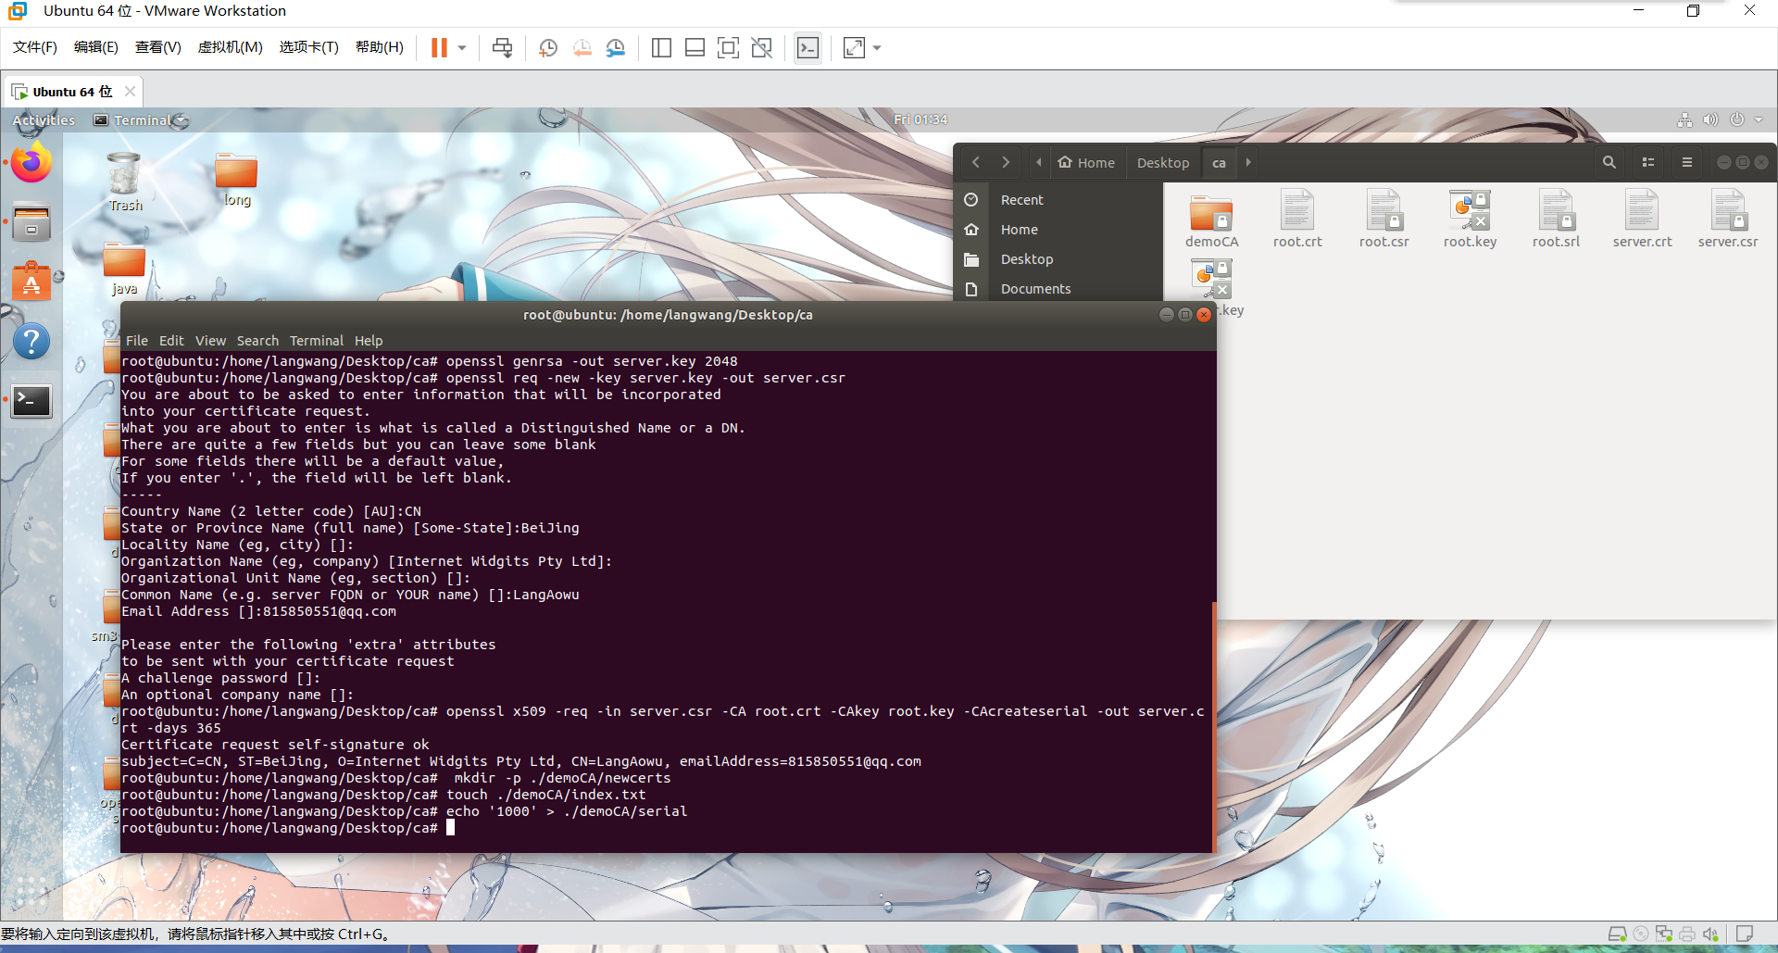The image size is (1778, 953).
Task: Launch Firefox from the dock
Action: pyautogui.click(x=31, y=163)
